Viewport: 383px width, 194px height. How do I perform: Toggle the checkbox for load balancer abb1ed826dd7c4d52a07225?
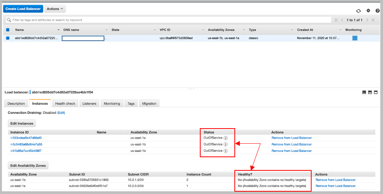tap(8, 38)
